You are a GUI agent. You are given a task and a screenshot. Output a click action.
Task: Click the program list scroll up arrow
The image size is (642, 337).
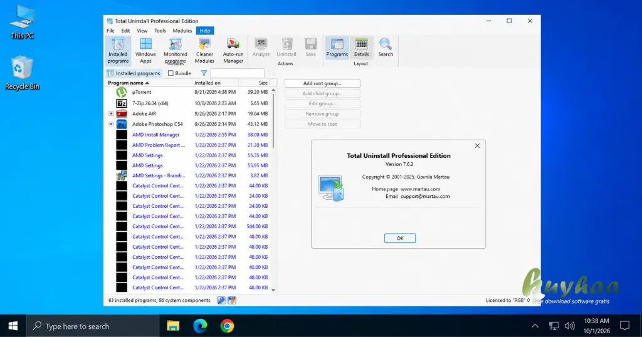coord(273,90)
